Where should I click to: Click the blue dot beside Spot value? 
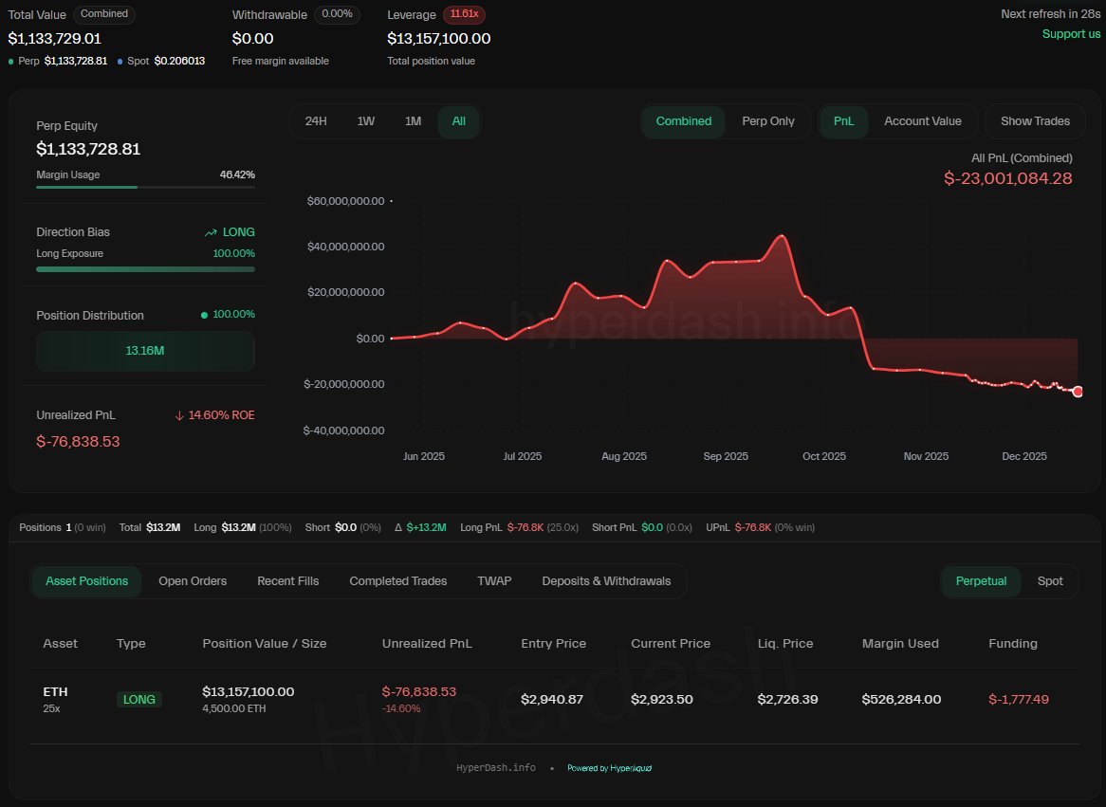(120, 61)
